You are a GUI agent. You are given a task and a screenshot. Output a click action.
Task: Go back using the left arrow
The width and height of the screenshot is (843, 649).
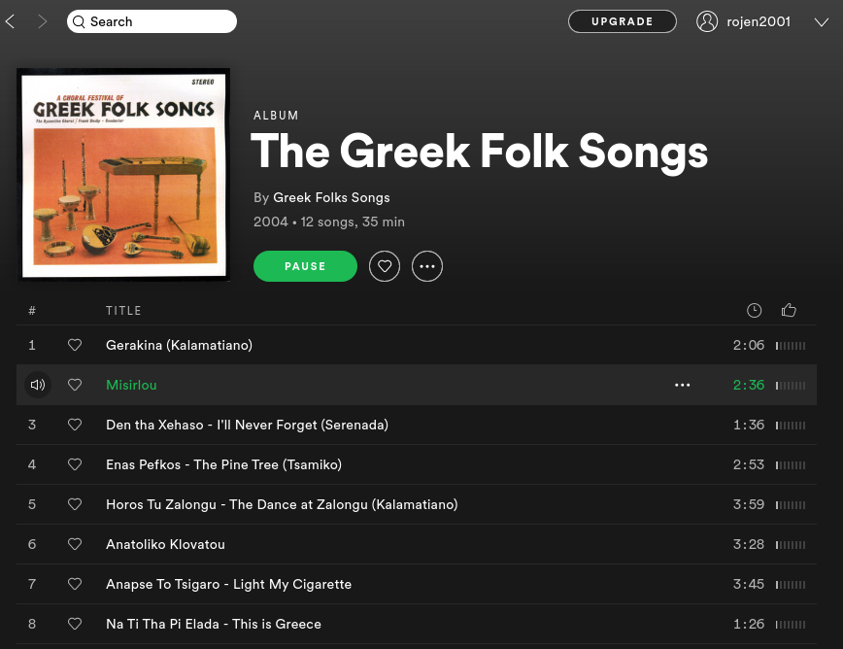(x=11, y=21)
